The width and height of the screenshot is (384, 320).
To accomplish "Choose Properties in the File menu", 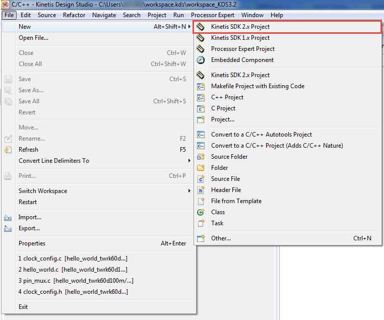I will [x=98, y=243].
